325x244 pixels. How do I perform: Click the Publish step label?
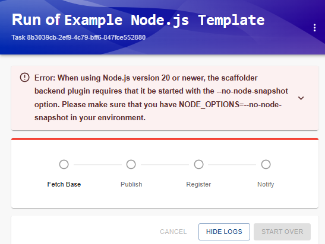131,184
